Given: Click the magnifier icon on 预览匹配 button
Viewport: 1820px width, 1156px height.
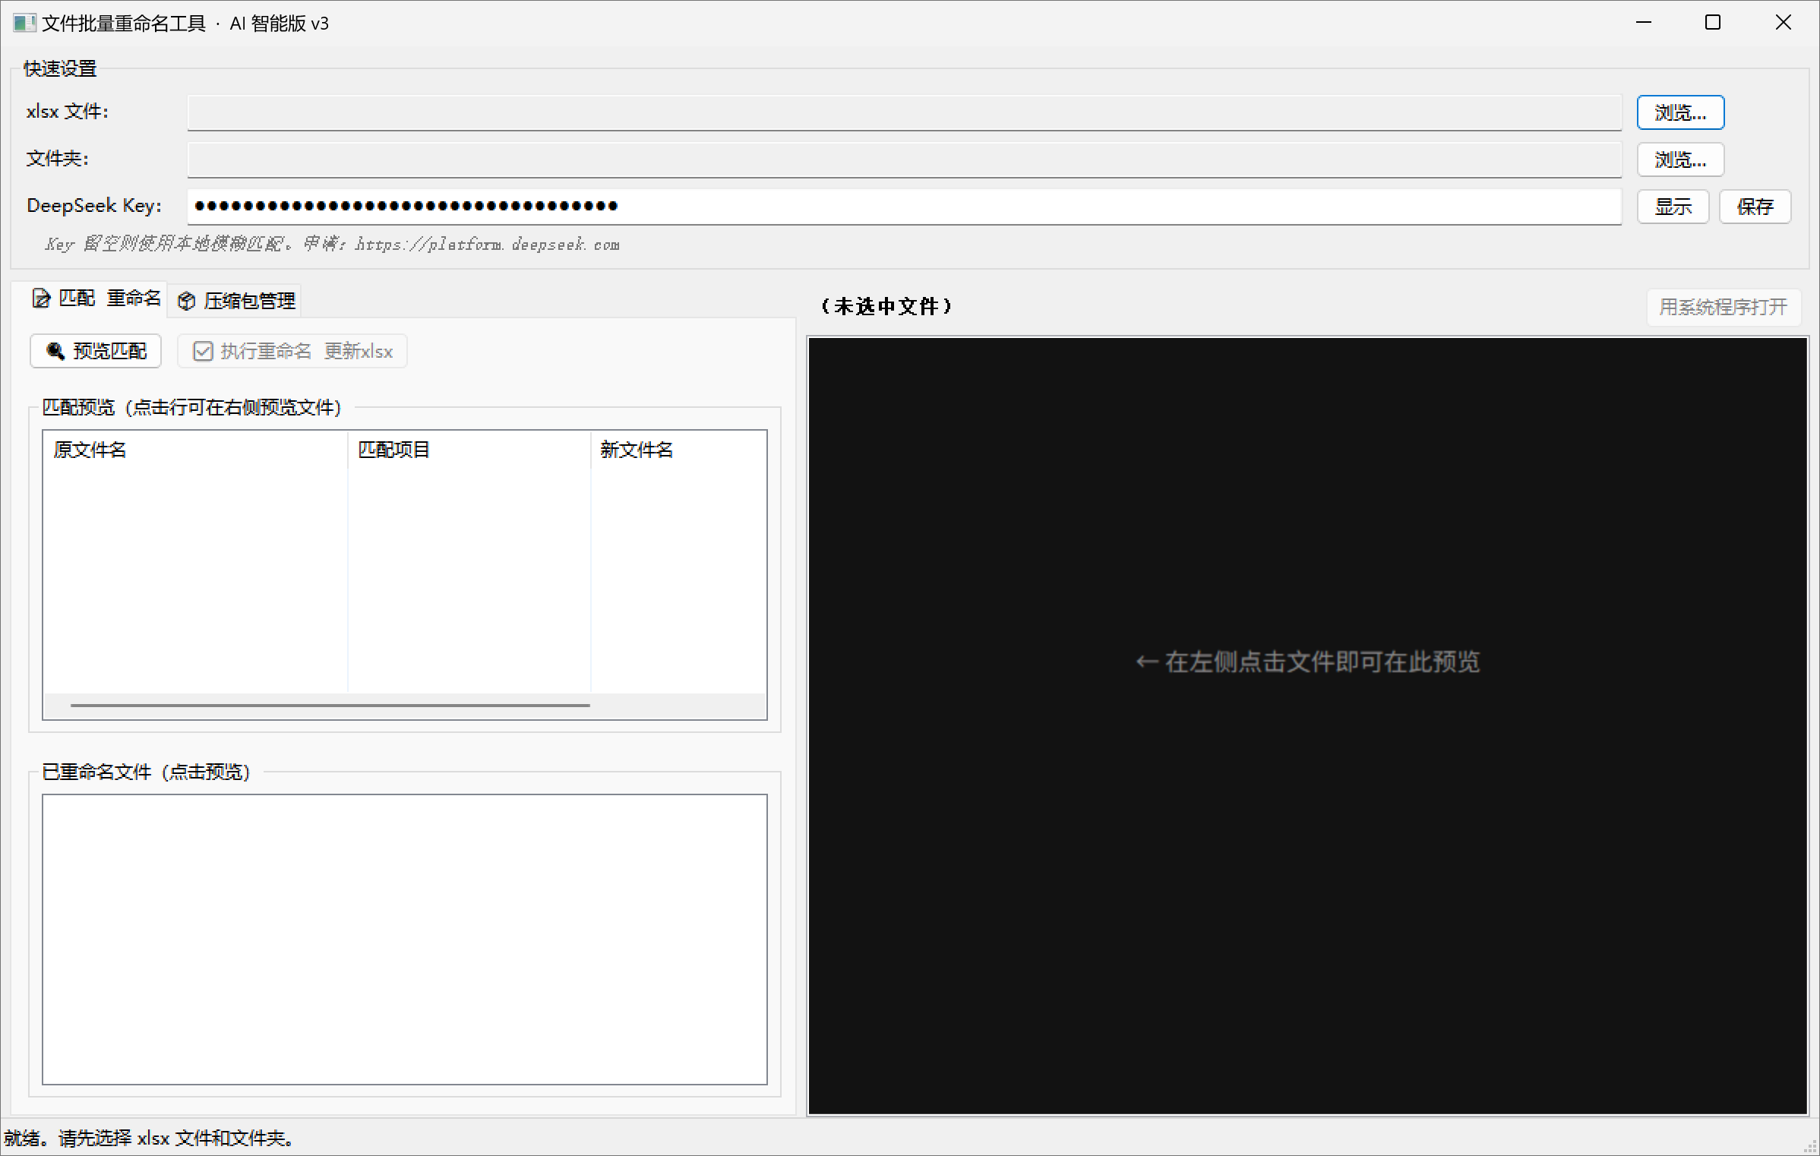Looking at the screenshot, I should coord(55,351).
